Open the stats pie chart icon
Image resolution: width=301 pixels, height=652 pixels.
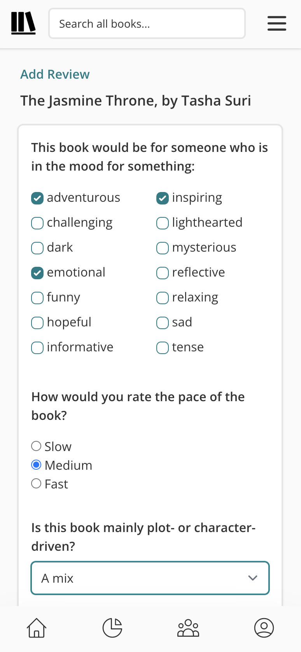pyautogui.click(x=112, y=627)
